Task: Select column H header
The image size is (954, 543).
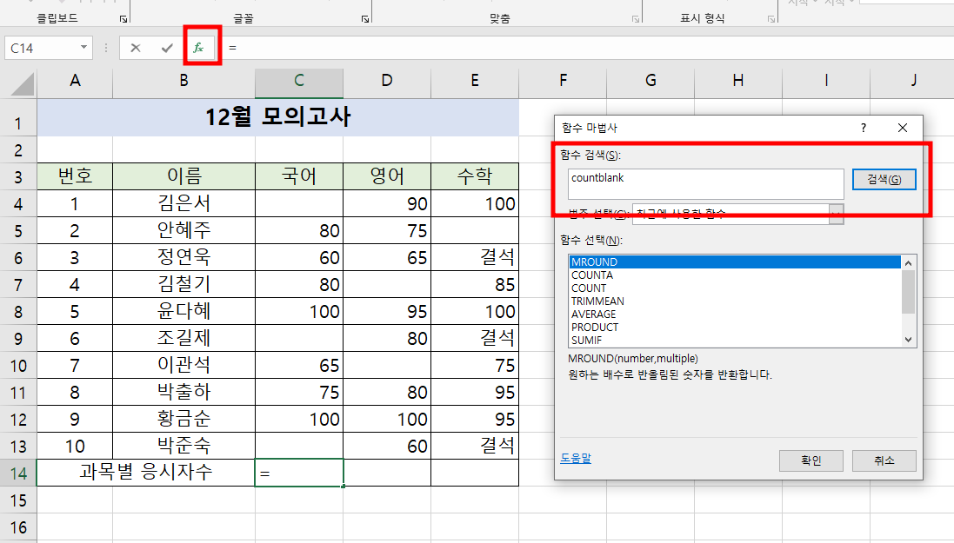Action: 738,81
